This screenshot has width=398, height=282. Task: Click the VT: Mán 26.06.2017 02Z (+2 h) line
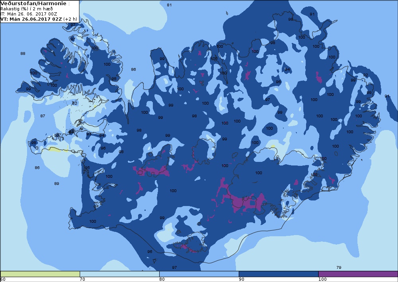tap(39, 19)
